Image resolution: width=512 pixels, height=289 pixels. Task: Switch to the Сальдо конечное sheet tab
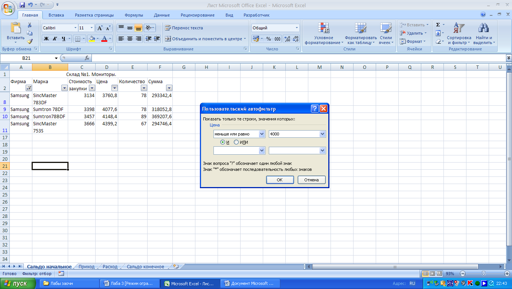[145, 266]
